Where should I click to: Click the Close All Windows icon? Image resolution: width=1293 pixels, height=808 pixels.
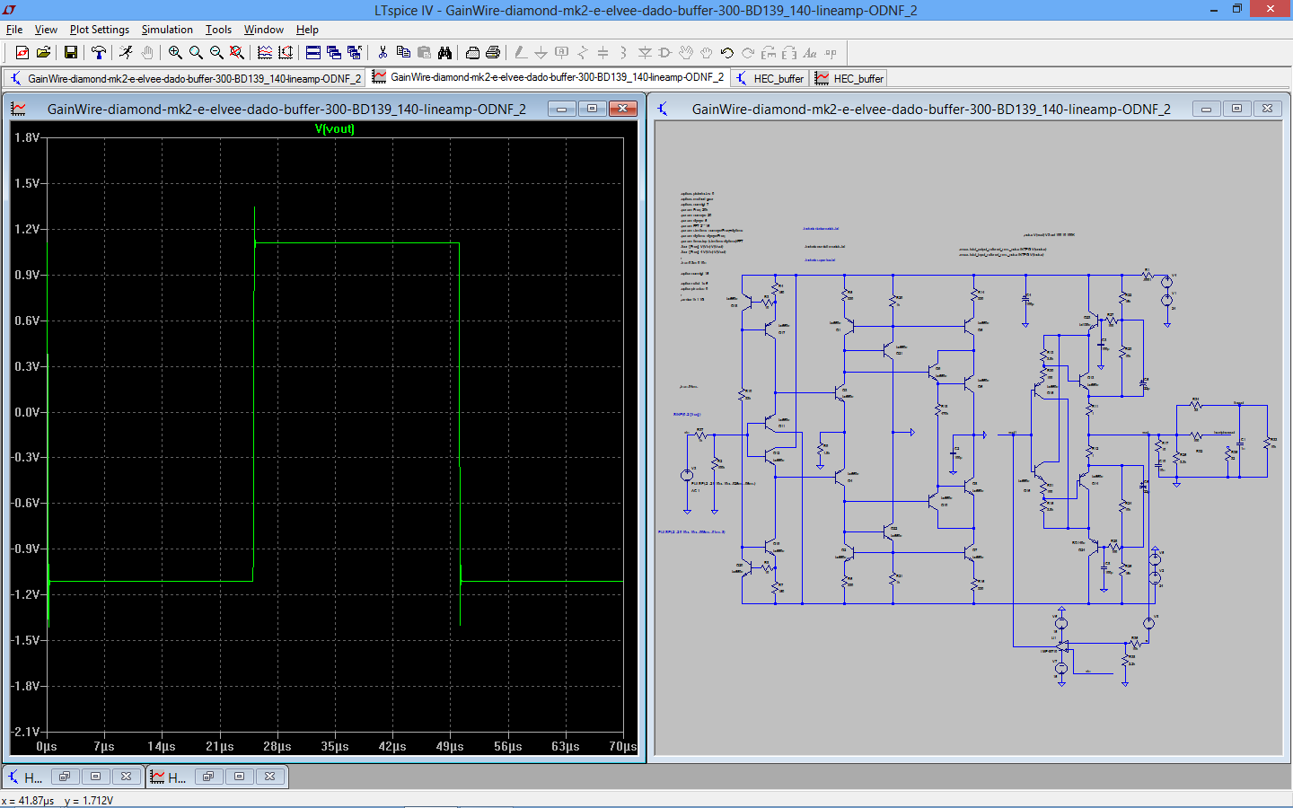(x=355, y=53)
